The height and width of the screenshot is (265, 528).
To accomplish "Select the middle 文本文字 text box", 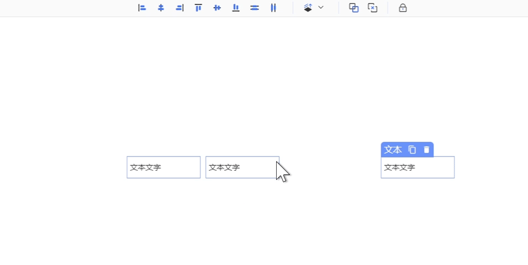I will [242, 167].
